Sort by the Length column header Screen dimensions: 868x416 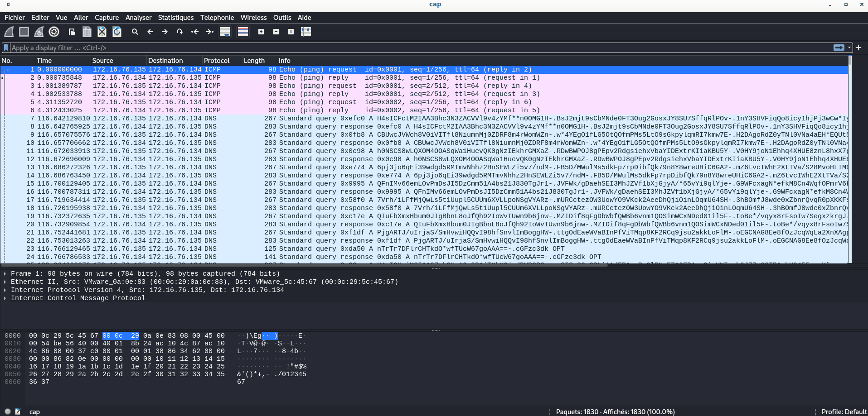260,61
